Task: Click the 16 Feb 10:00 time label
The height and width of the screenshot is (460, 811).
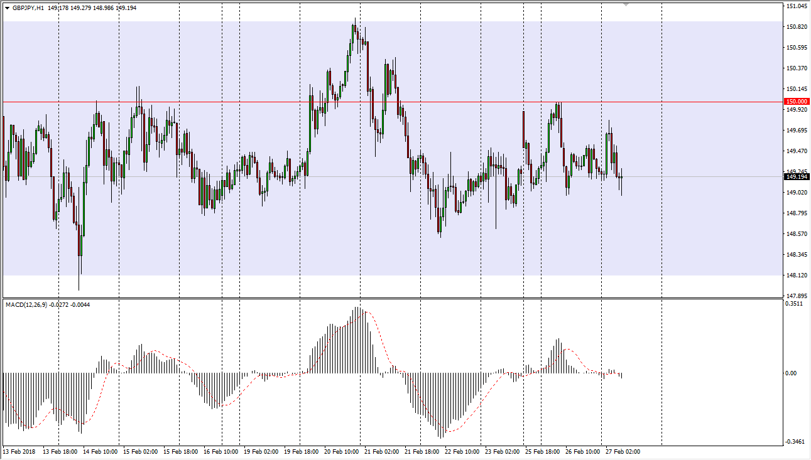Action: [x=220, y=452]
